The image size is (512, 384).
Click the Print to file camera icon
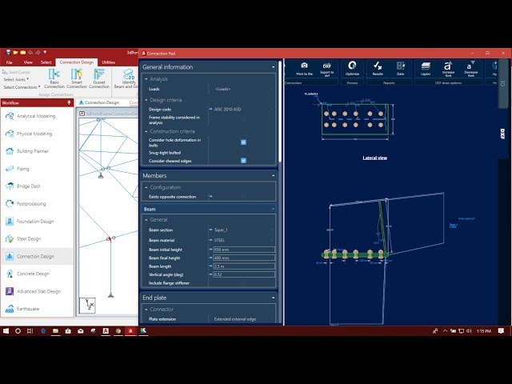[304, 66]
